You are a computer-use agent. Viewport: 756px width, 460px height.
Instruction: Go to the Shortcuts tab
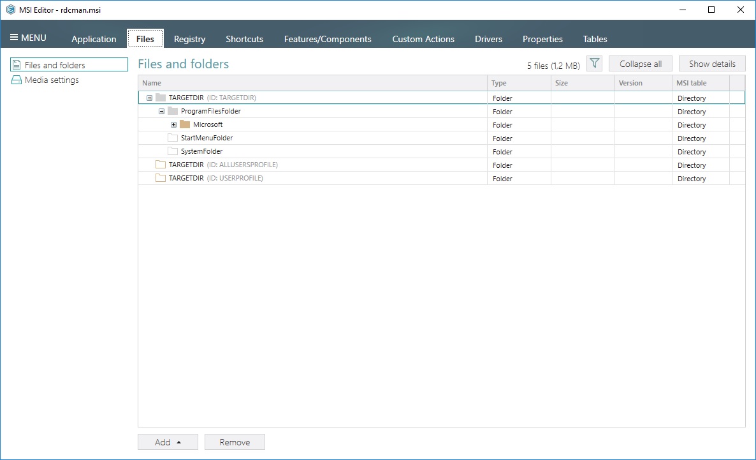(244, 39)
